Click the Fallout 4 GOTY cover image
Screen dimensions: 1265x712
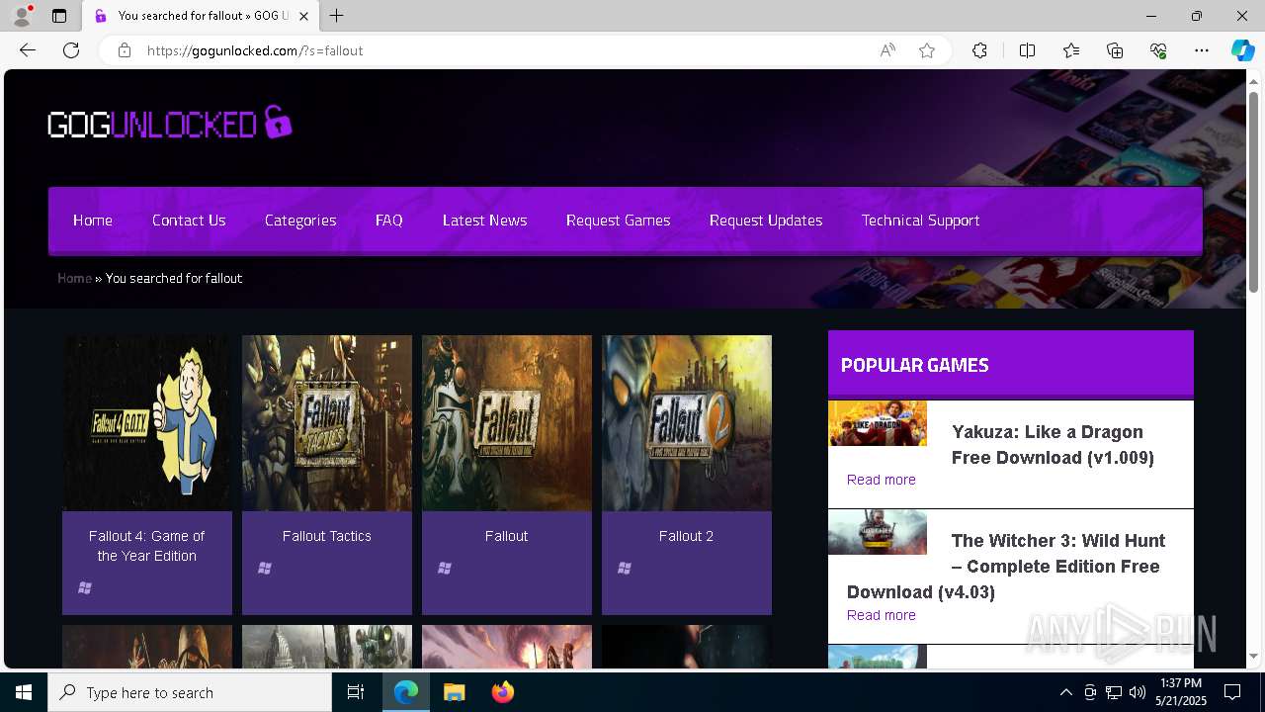coord(147,423)
